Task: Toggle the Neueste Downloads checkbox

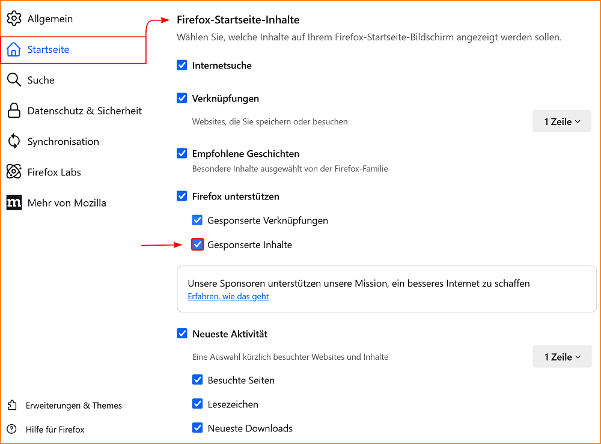Action: (197, 428)
